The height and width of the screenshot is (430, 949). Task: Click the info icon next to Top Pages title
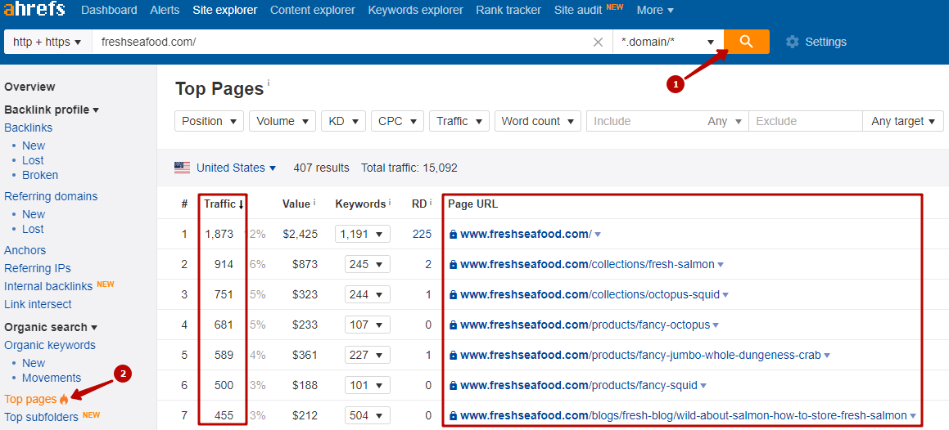(x=268, y=82)
